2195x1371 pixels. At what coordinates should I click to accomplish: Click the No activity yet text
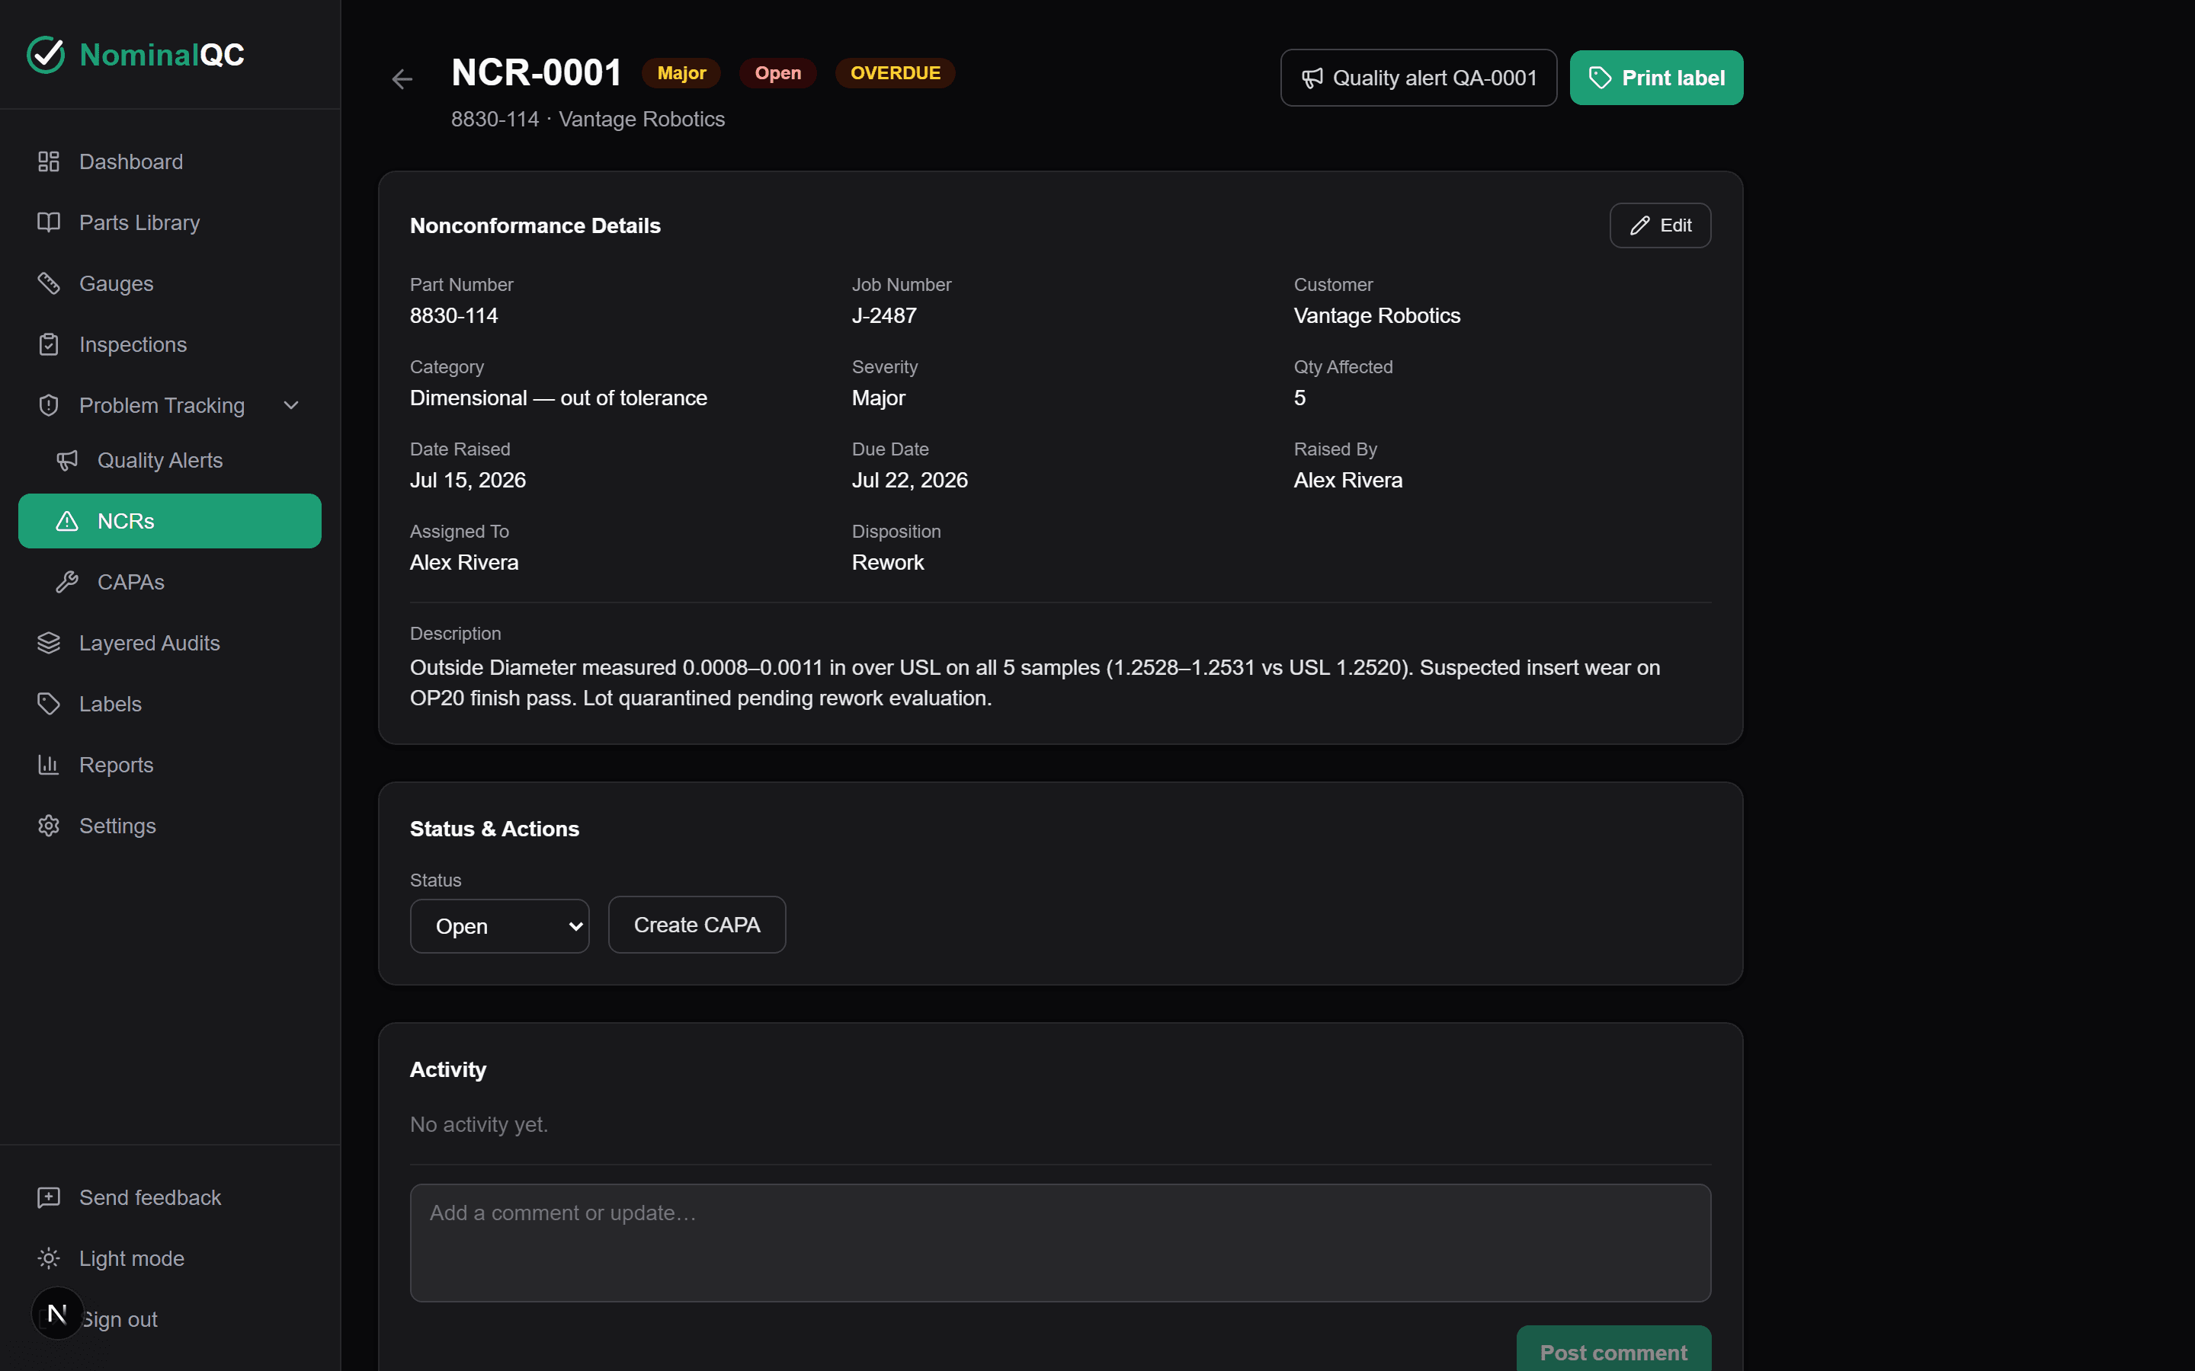(x=479, y=1124)
